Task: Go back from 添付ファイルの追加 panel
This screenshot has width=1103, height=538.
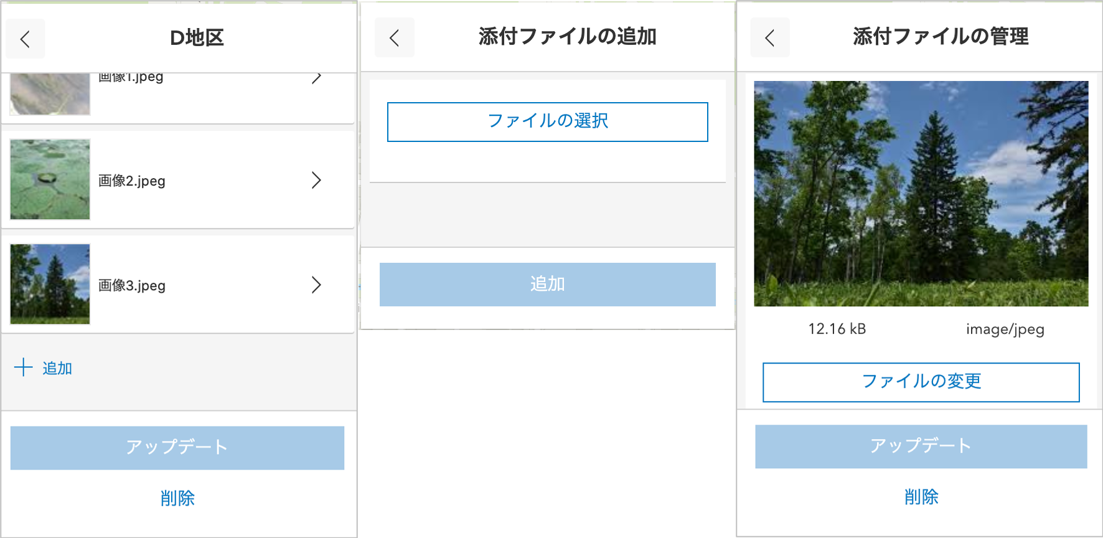Action: (x=395, y=37)
